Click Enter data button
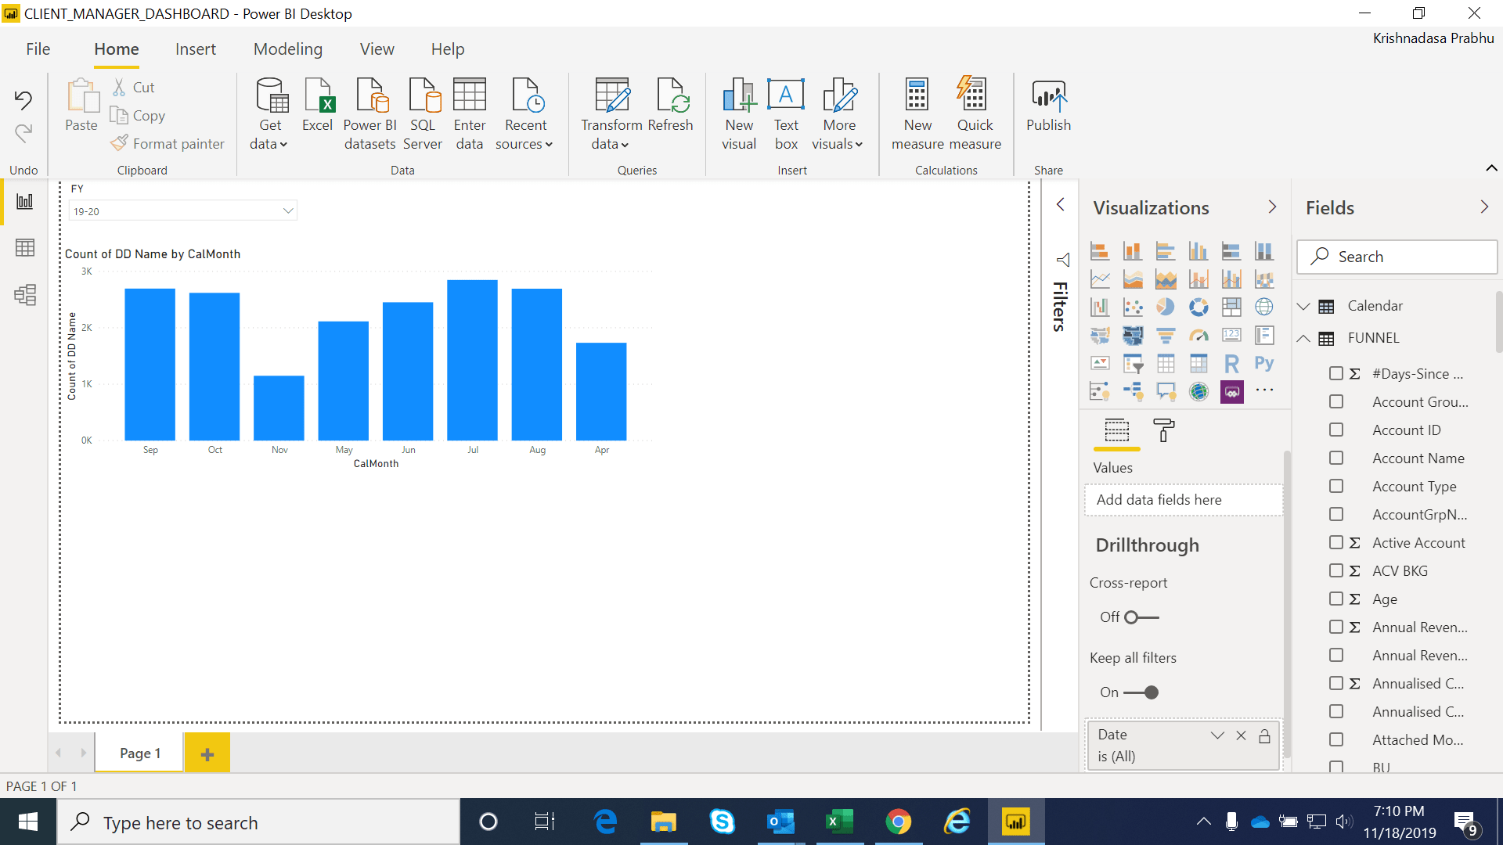 pos(470,114)
